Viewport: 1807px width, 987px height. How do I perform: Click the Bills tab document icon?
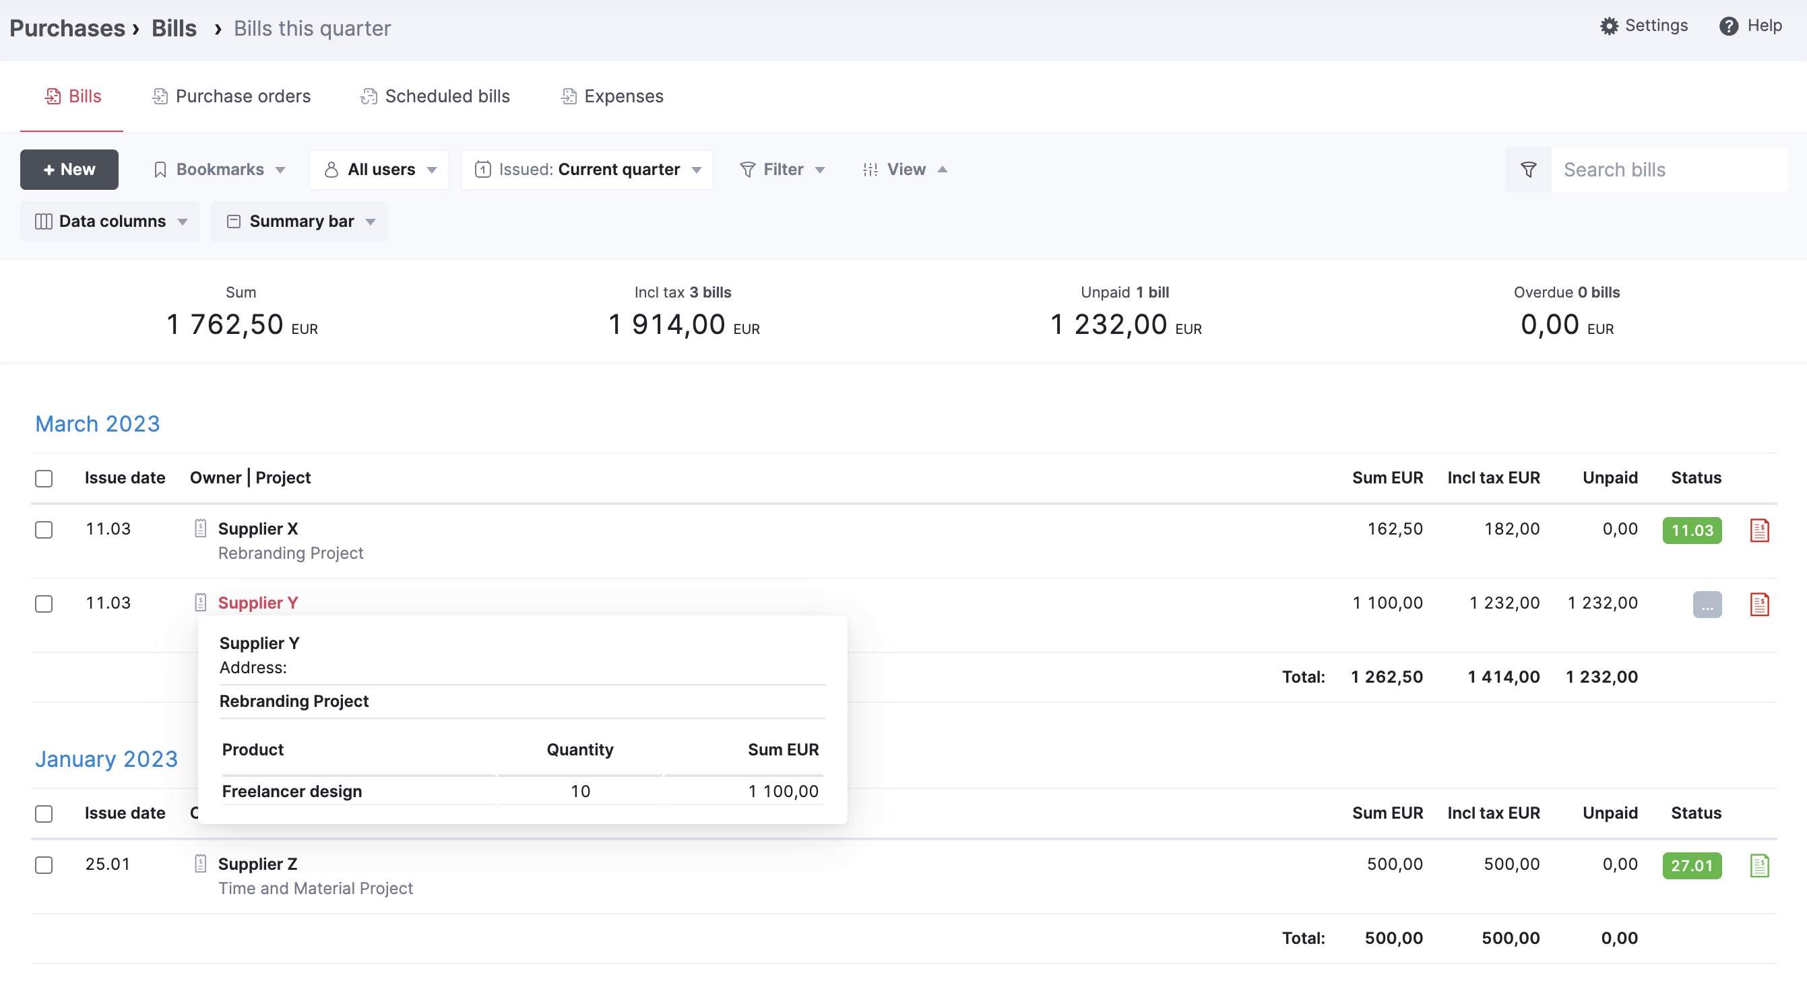[53, 97]
